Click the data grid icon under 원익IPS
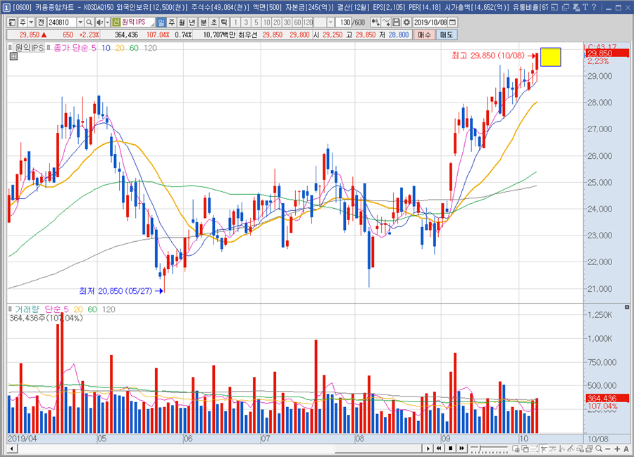This screenshot has width=634, height=457. click(x=13, y=56)
